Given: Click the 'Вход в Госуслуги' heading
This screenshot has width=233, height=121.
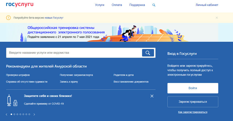Looking at the screenshot, I should pyautogui.click(x=182, y=54).
